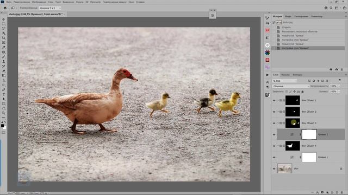Select the Фон layer thumbnail
The height and width of the screenshot is (195, 348).
click(x=285, y=168)
